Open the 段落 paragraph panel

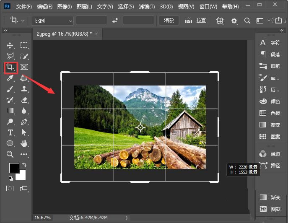click(x=270, y=54)
